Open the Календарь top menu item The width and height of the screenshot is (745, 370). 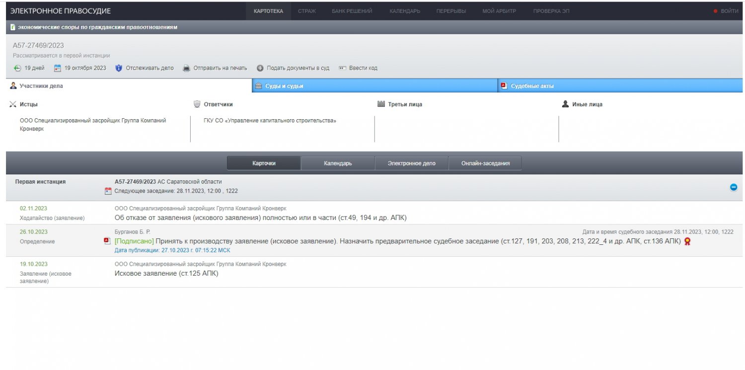(x=405, y=11)
